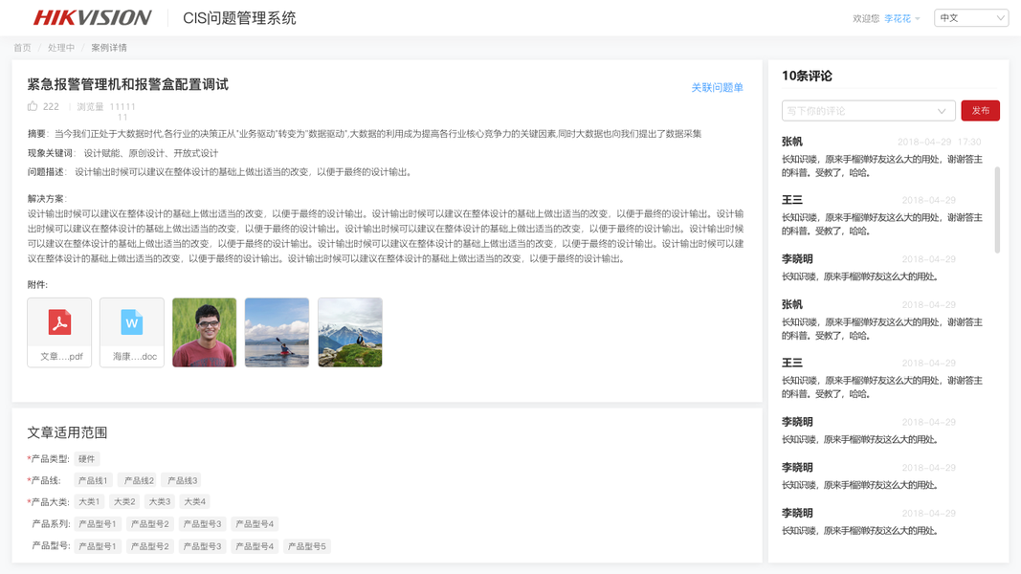Open the man portrait thumbnail
The image size is (1021, 574).
[205, 333]
